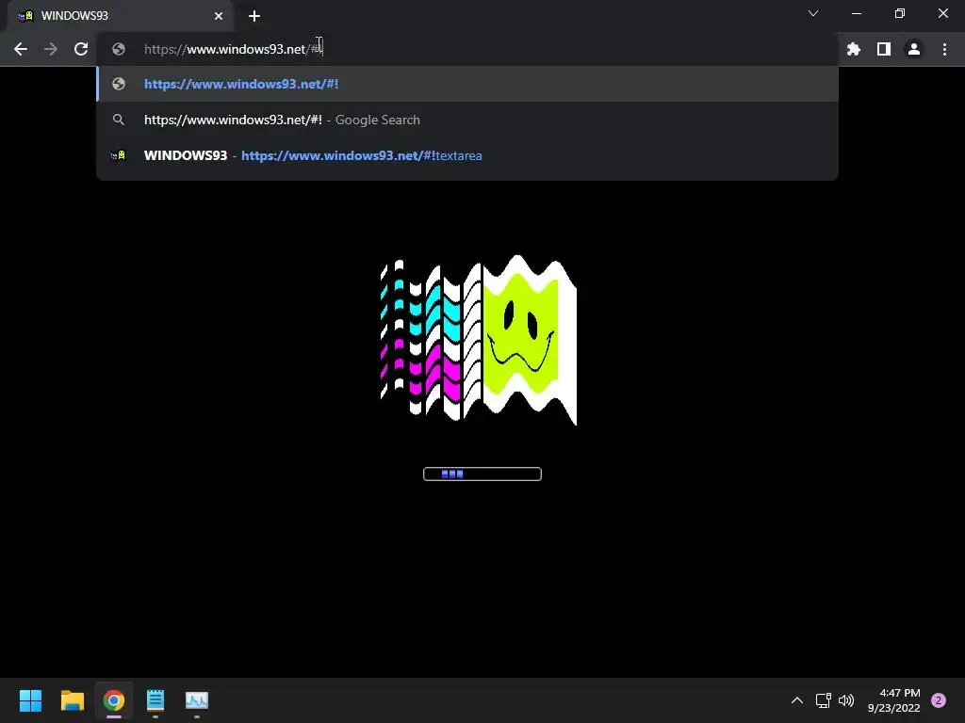Open the clock showing 4:47 PM

(x=893, y=700)
